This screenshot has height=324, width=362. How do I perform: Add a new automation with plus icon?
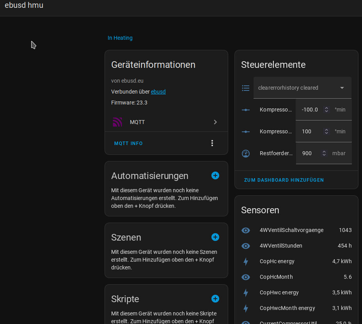click(215, 175)
